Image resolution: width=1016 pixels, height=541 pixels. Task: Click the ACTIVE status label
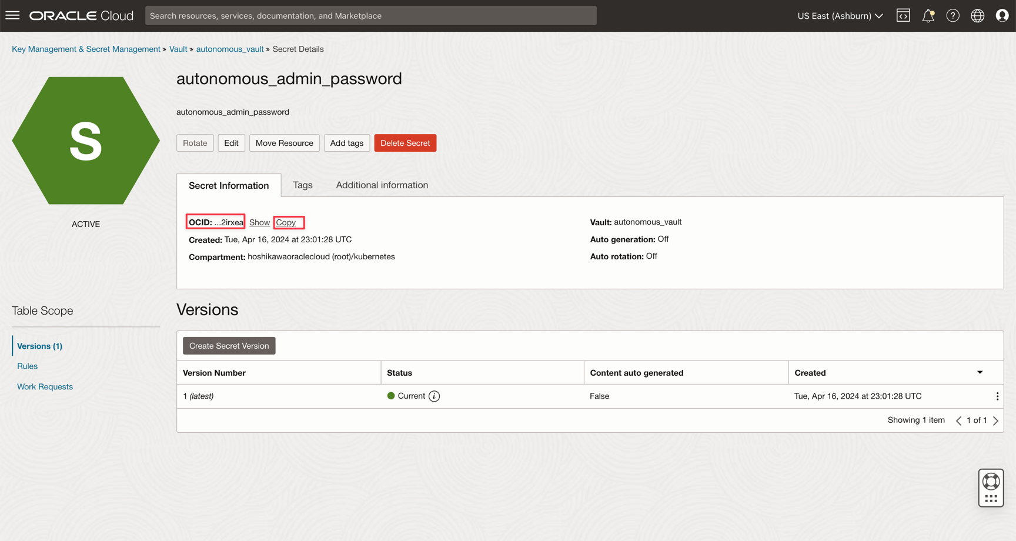[86, 224]
